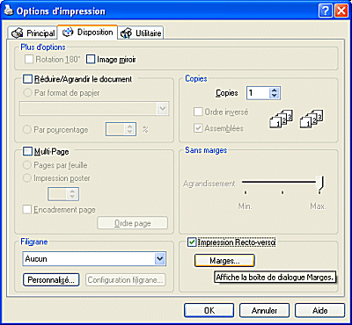The image size is (352, 325).
Task: Switch to the Utilitaire tab
Action: 141,33
